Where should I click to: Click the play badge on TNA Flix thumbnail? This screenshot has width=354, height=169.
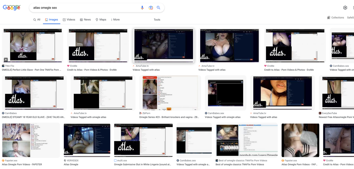(x=6, y=60)
